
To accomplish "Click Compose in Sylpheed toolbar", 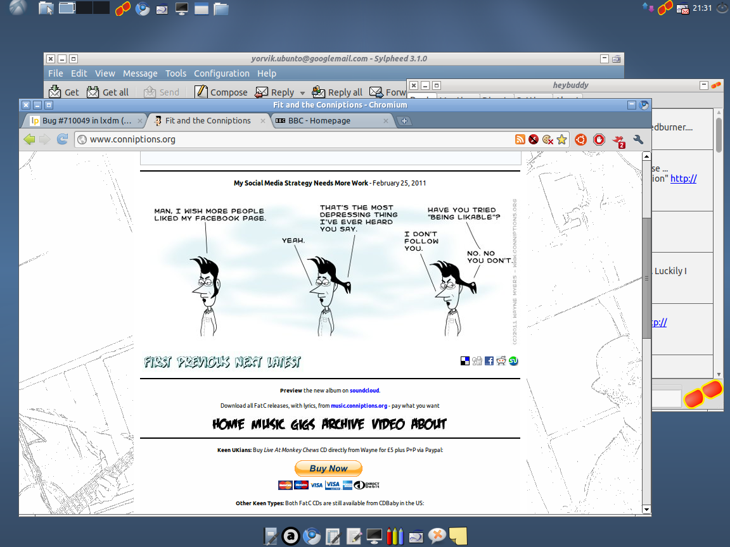I will tap(221, 92).
